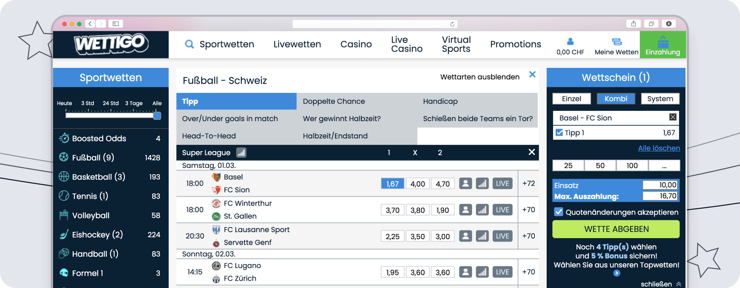This screenshot has height=288, width=740.
Task: Close the bet types panel X
Action: coord(532,74)
